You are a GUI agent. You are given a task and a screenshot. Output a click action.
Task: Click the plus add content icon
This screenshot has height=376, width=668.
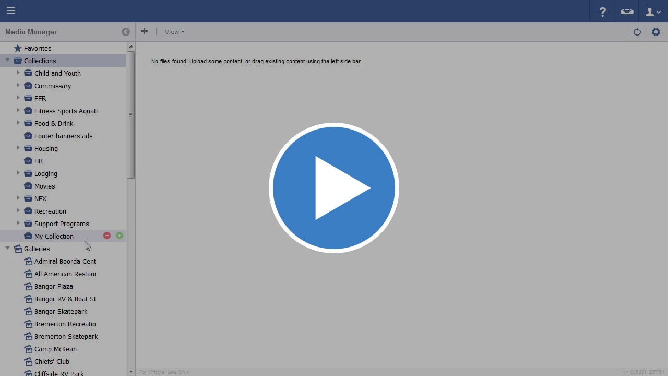(x=145, y=32)
